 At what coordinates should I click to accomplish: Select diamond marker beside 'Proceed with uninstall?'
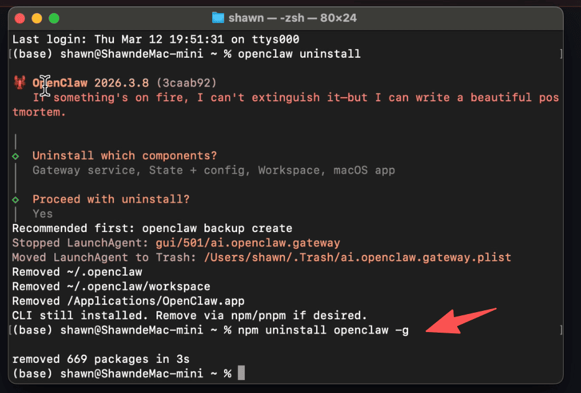[16, 200]
